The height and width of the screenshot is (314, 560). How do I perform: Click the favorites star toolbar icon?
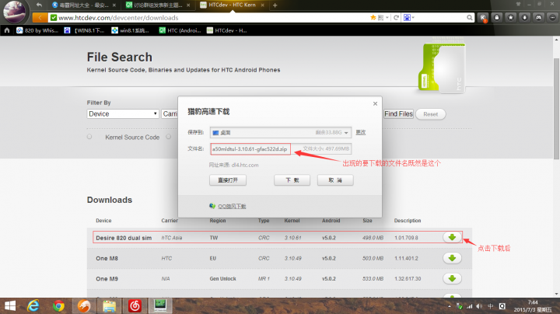tap(511, 17)
